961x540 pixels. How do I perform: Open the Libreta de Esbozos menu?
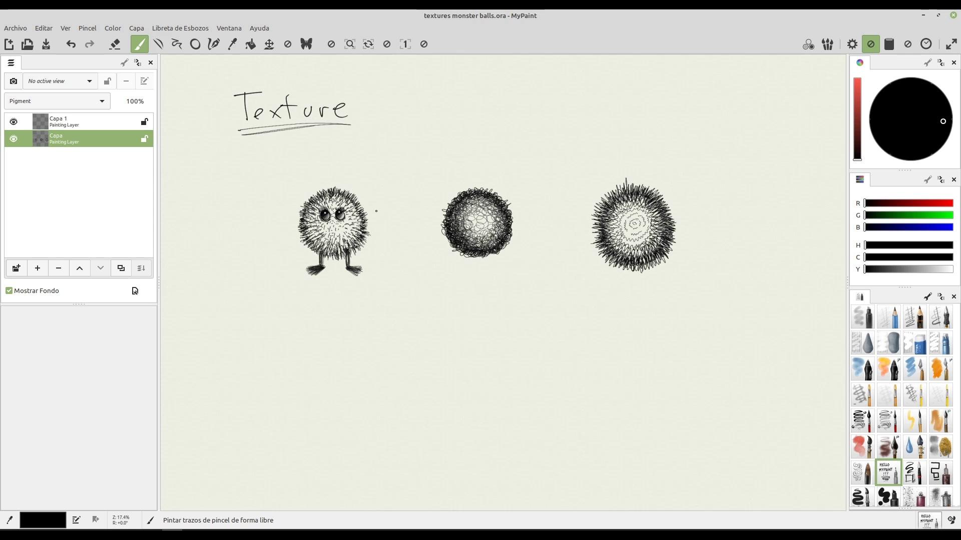[180, 28]
